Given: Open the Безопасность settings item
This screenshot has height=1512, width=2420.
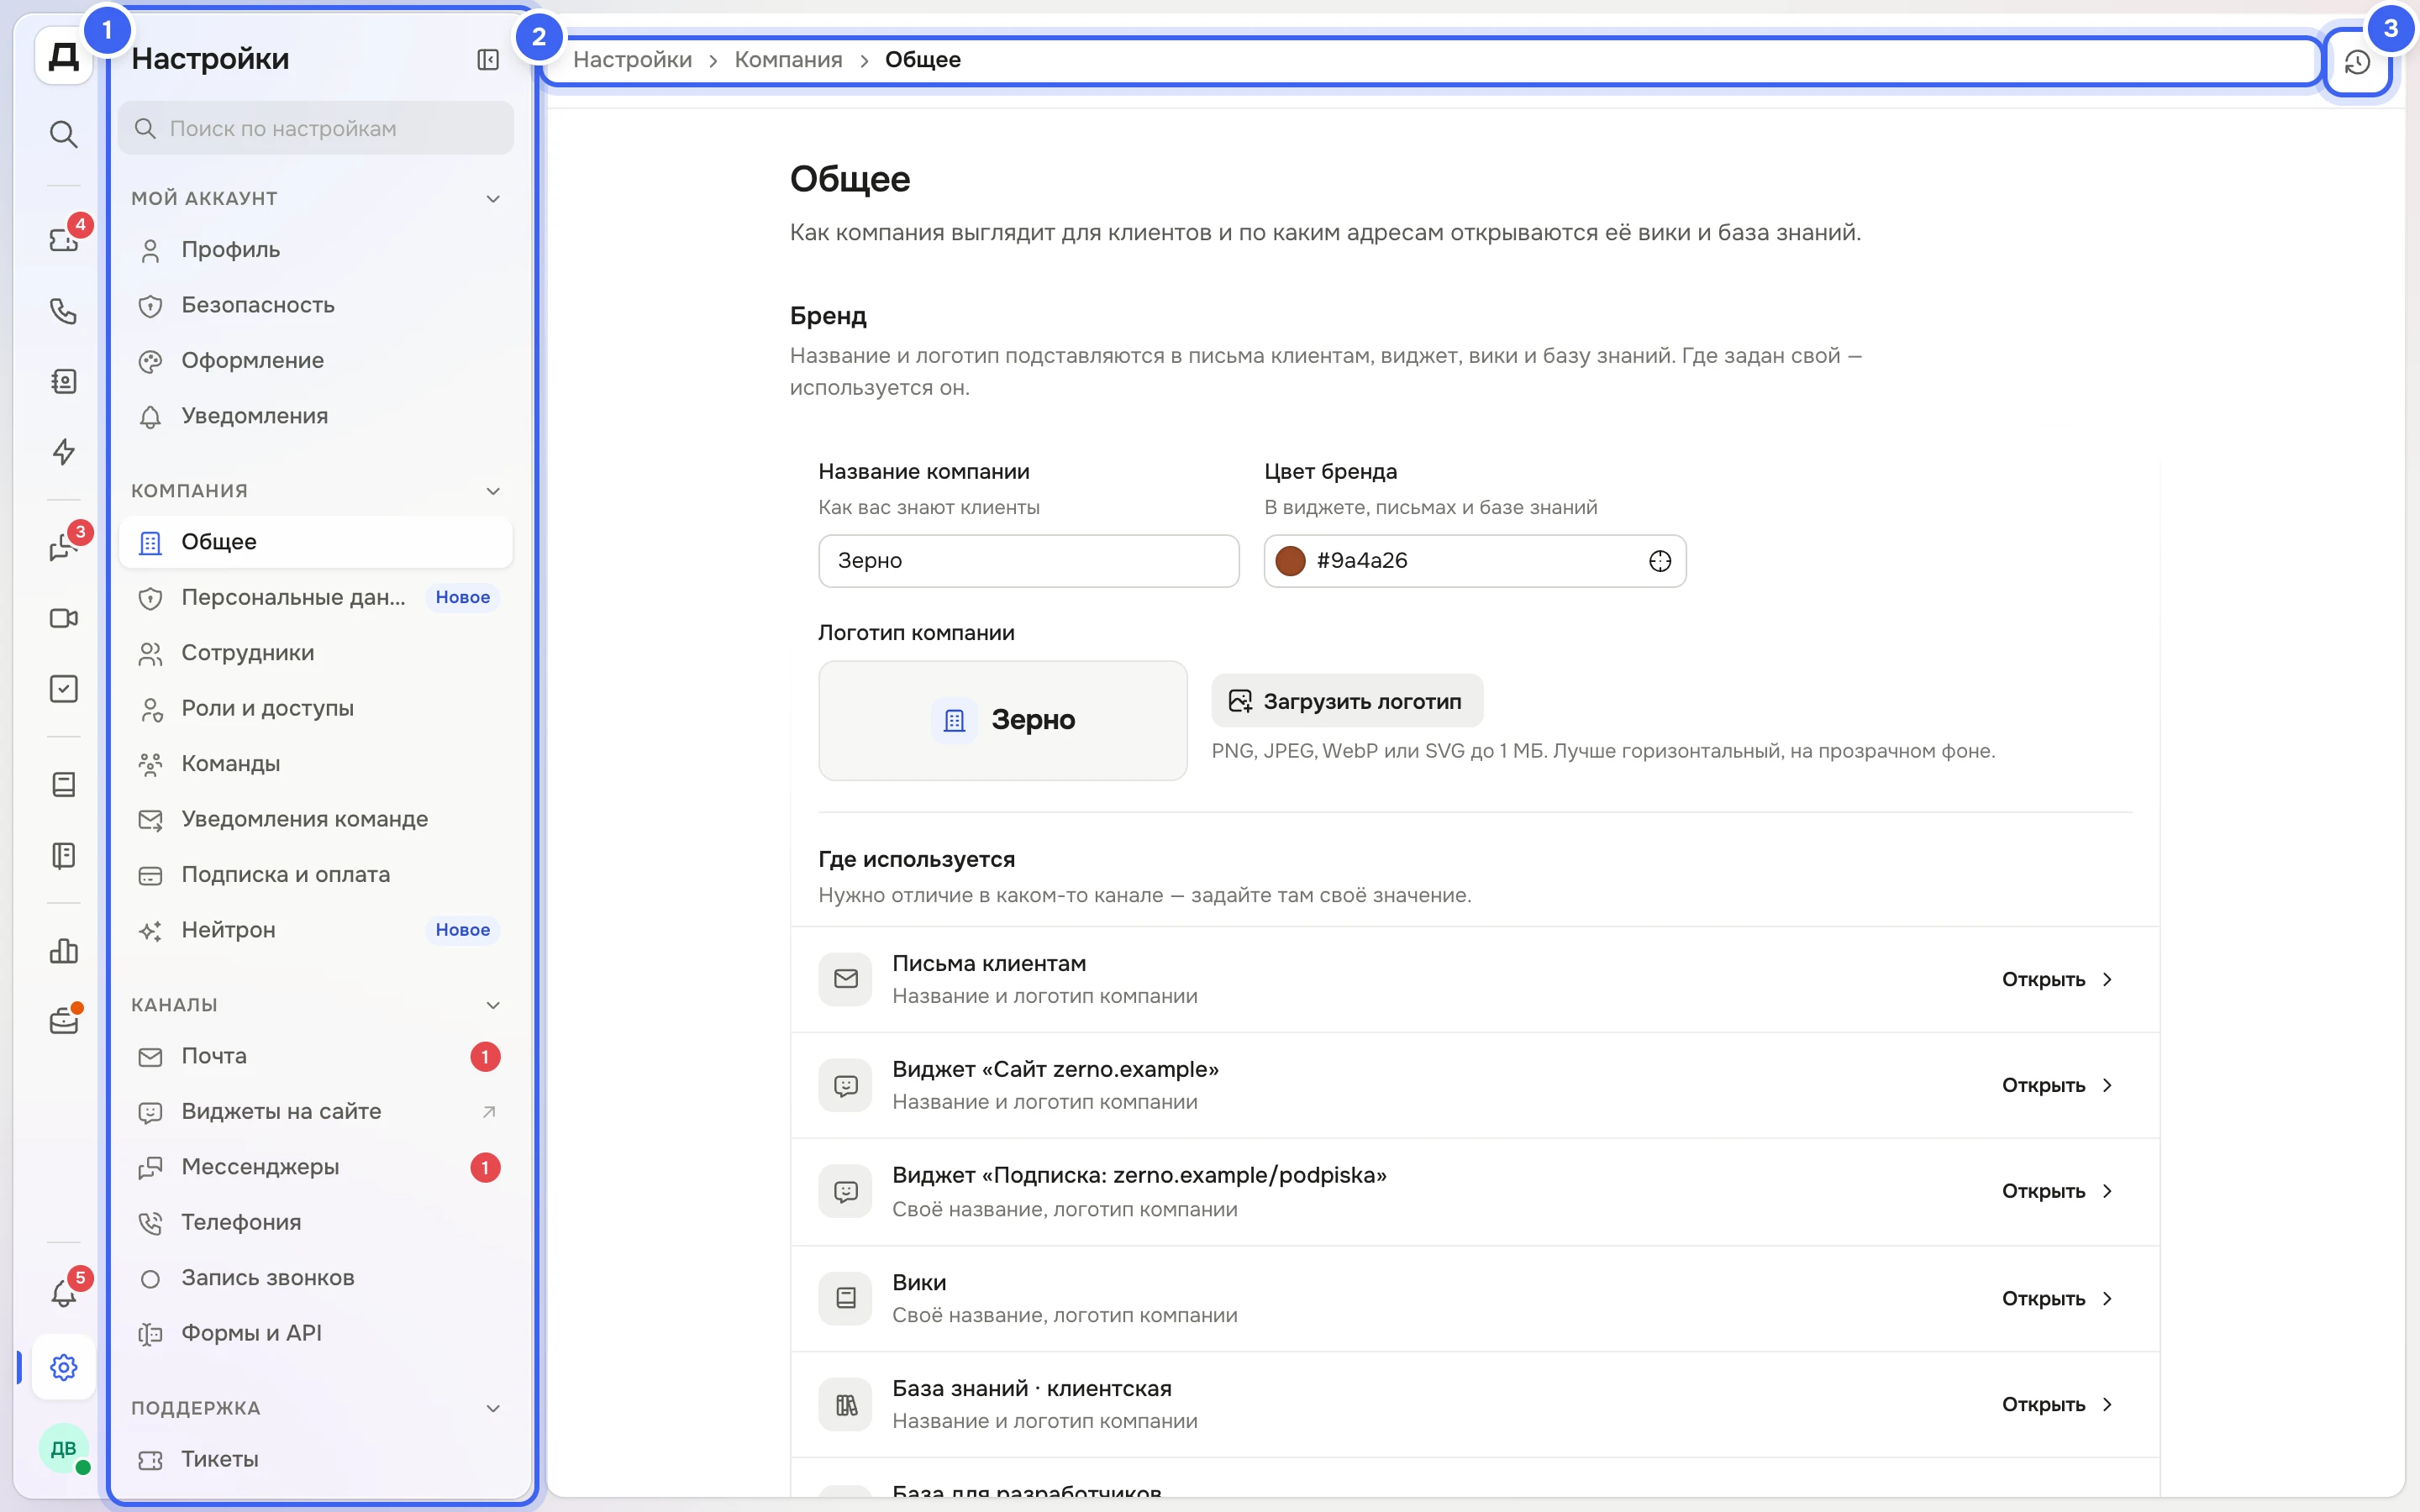Looking at the screenshot, I should 316,305.
